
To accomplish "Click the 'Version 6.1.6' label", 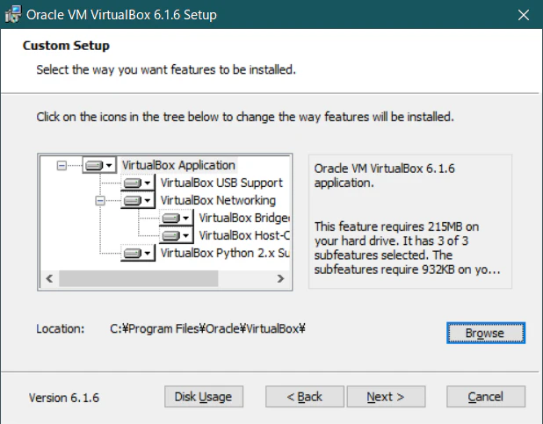I will pyautogui.click(x=64, y=398).
